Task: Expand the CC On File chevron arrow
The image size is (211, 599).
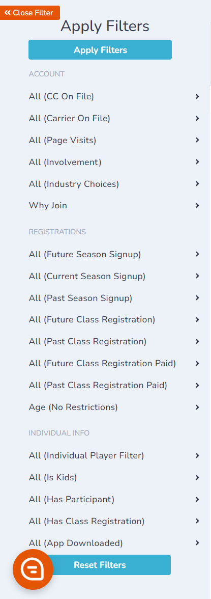Action: coord(197,97)
